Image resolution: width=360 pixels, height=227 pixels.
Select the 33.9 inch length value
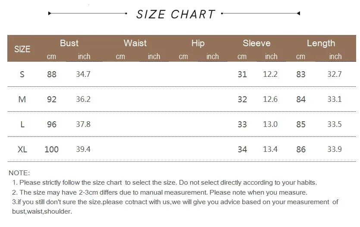335,149
